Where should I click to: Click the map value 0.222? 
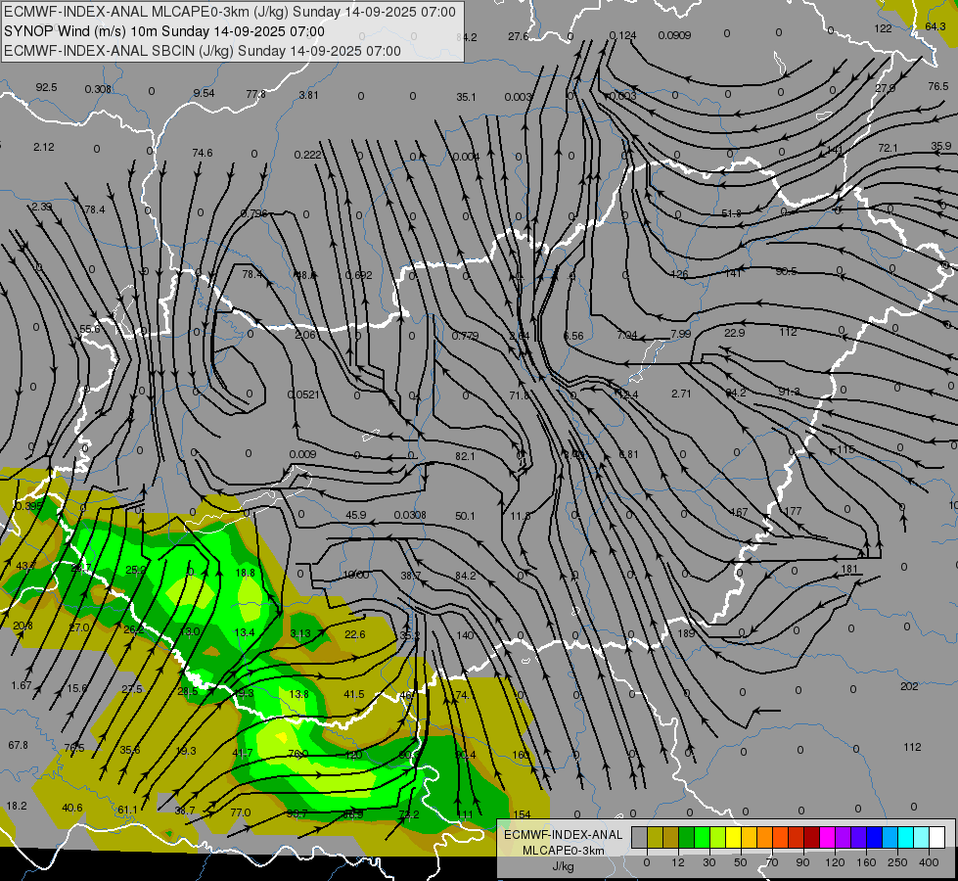[308, 155]
